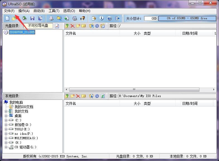Expand the 我的文档 tree node
This screenshot has height=161, width=219.
click(x=6, y=112)
